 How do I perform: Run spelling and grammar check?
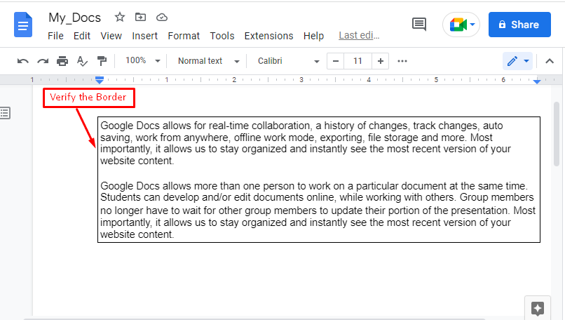point(82,61)
